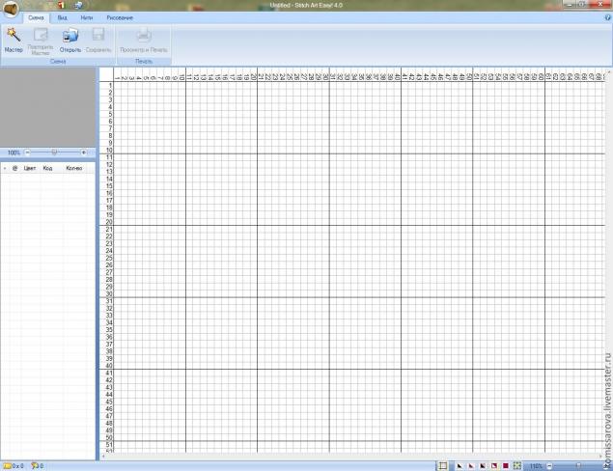The height and width of the screenshot is (471, 613).
Task: Click row number 41 on grid ruler
Action: pyautogui.click(x=109, y=373)
